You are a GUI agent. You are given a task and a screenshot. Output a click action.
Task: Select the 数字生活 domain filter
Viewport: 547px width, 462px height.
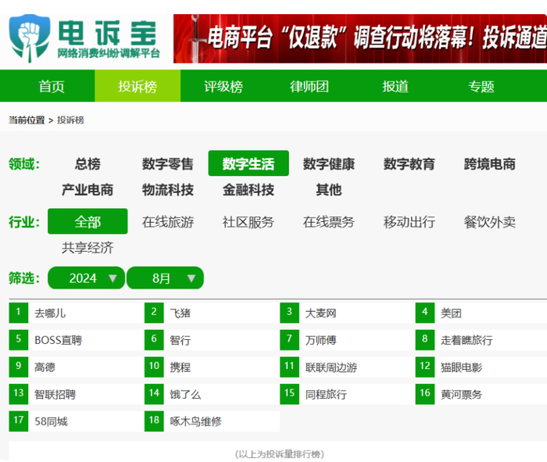pyautogui.click(x=248, y=163)
